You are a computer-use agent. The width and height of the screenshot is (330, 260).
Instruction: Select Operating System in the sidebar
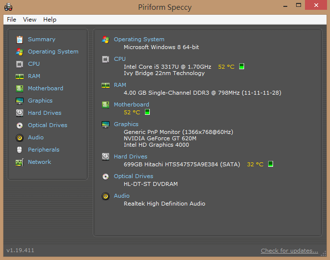[x=53, y=52]
